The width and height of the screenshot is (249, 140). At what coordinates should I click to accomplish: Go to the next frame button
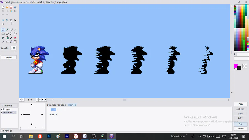(x=37, y=100)
